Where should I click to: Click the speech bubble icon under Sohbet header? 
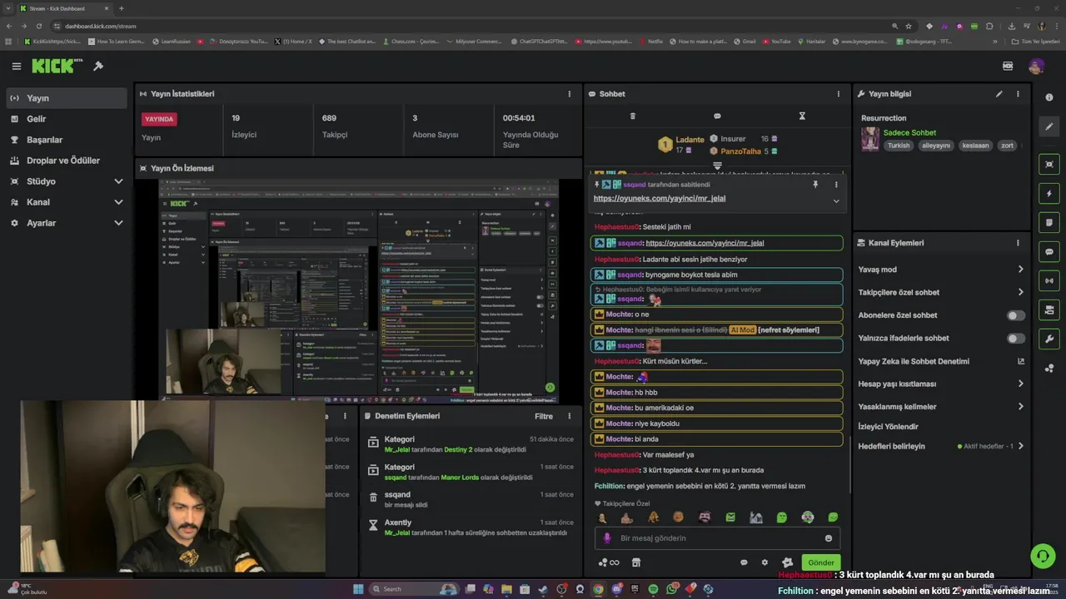click(717, 116)
